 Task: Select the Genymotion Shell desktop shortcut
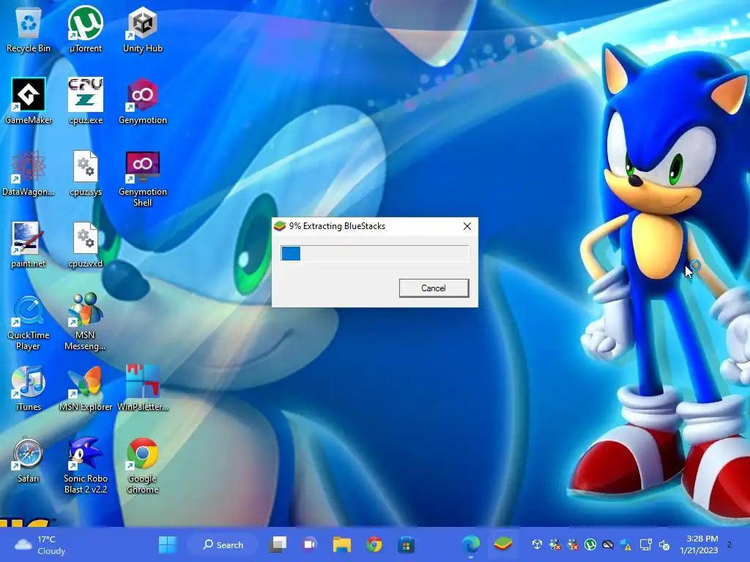pyautogui.click(x=143, y=179)
